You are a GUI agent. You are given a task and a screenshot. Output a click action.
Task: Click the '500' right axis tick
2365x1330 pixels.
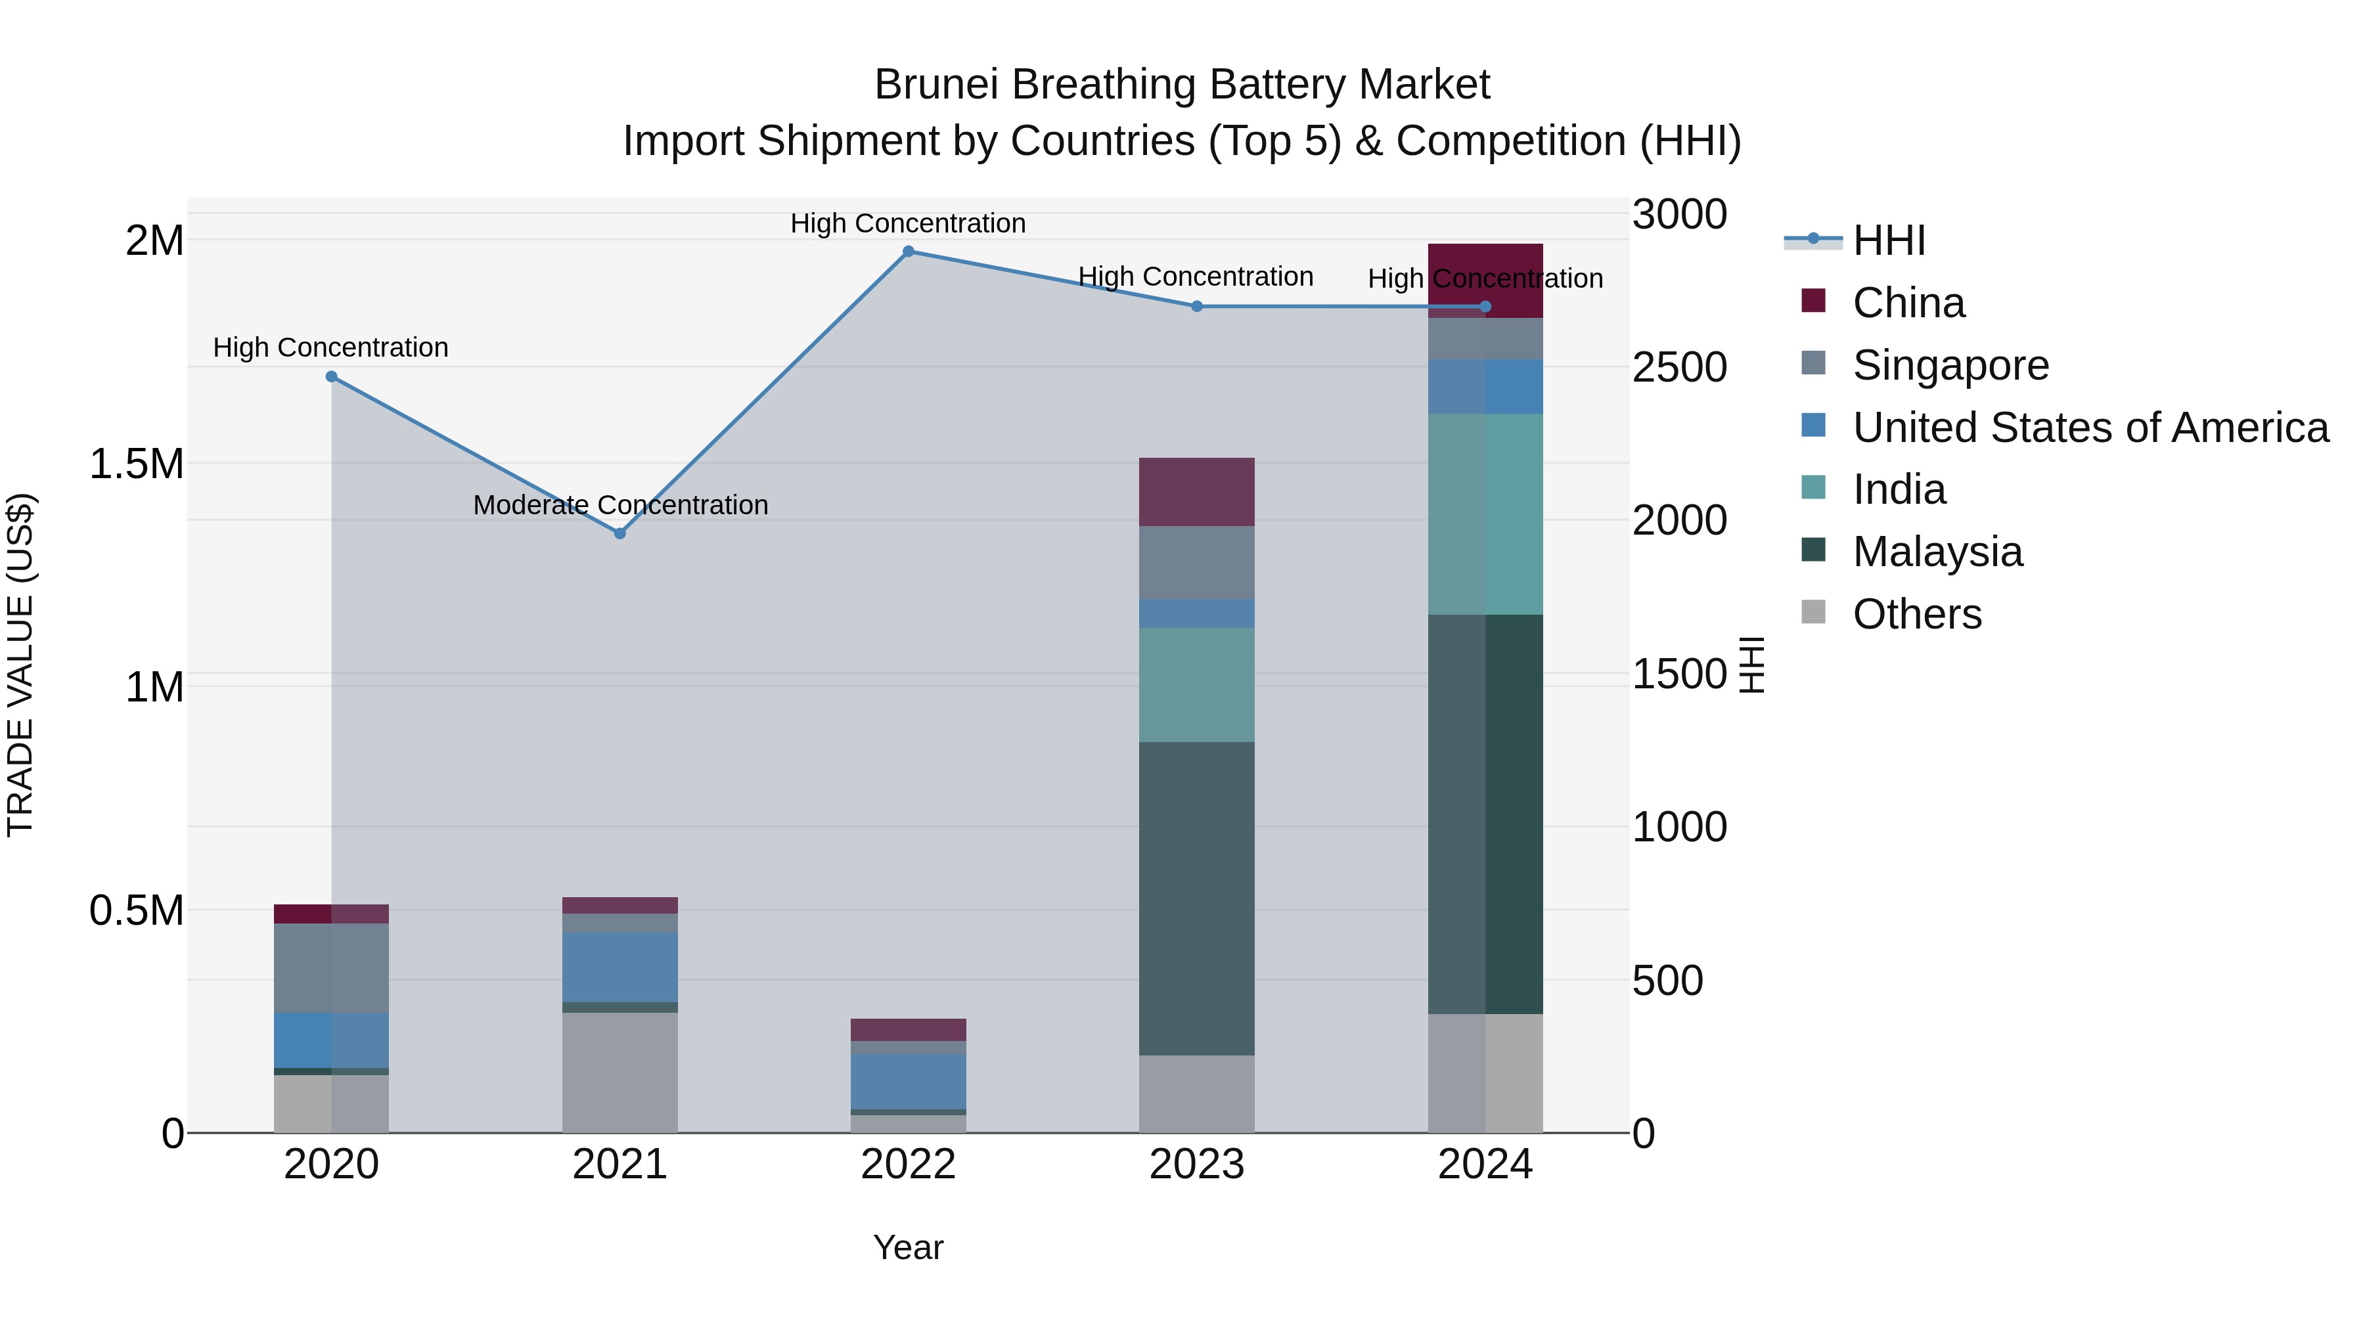pos(1668,981)
